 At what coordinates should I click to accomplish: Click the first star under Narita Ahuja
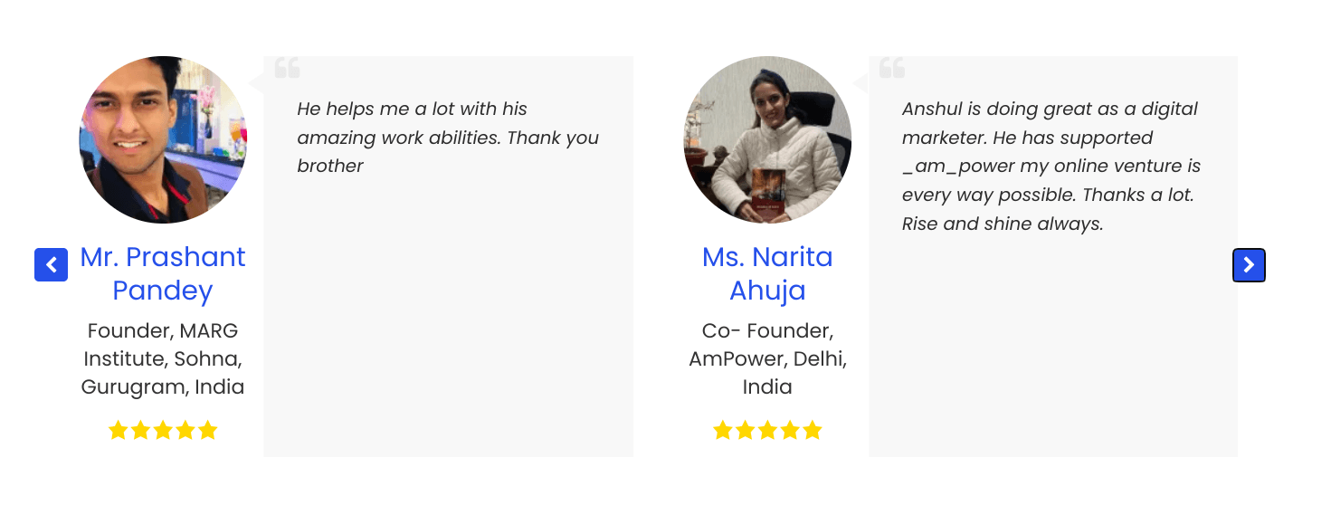click(722, 431)
